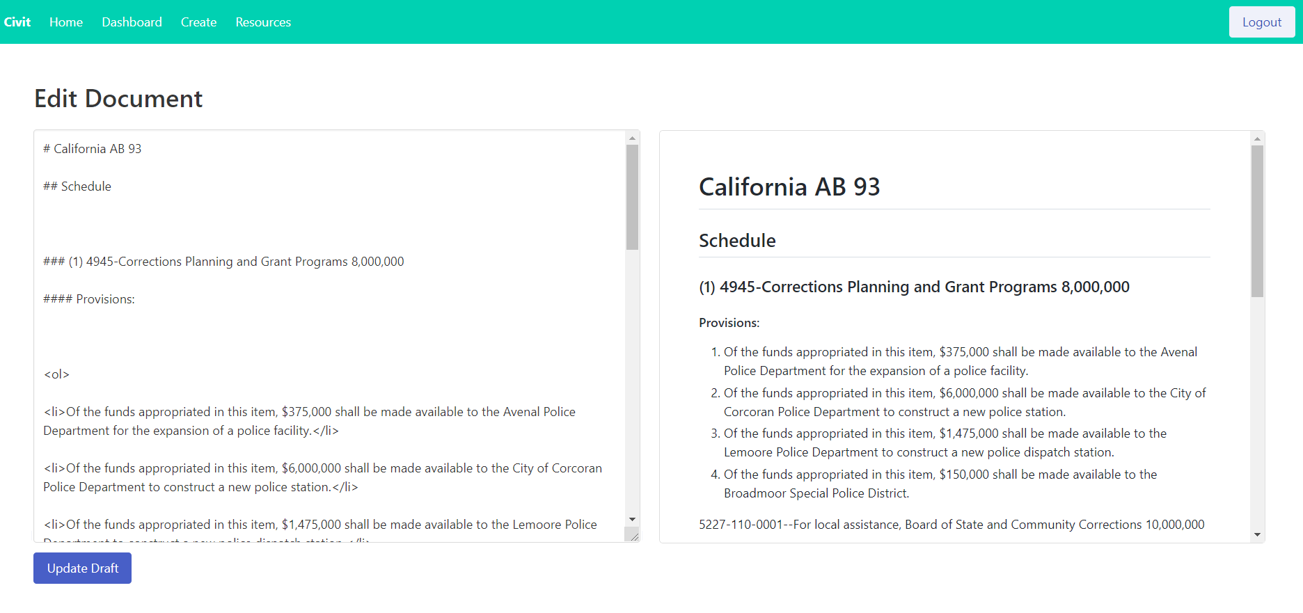Open the Create menu item

198,22
